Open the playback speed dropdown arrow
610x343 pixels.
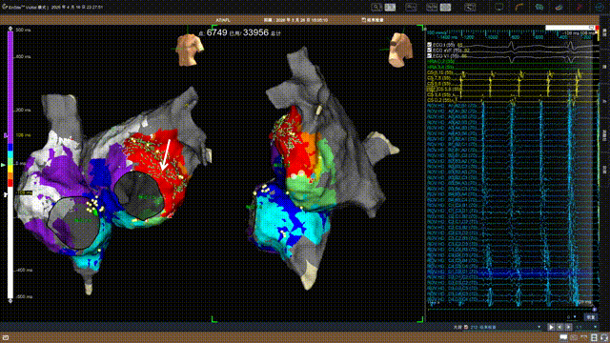595,328
